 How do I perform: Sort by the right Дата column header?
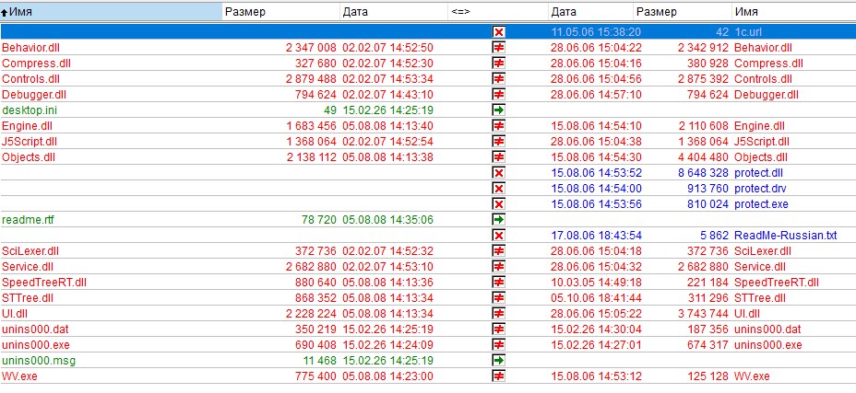click(590, 11)
